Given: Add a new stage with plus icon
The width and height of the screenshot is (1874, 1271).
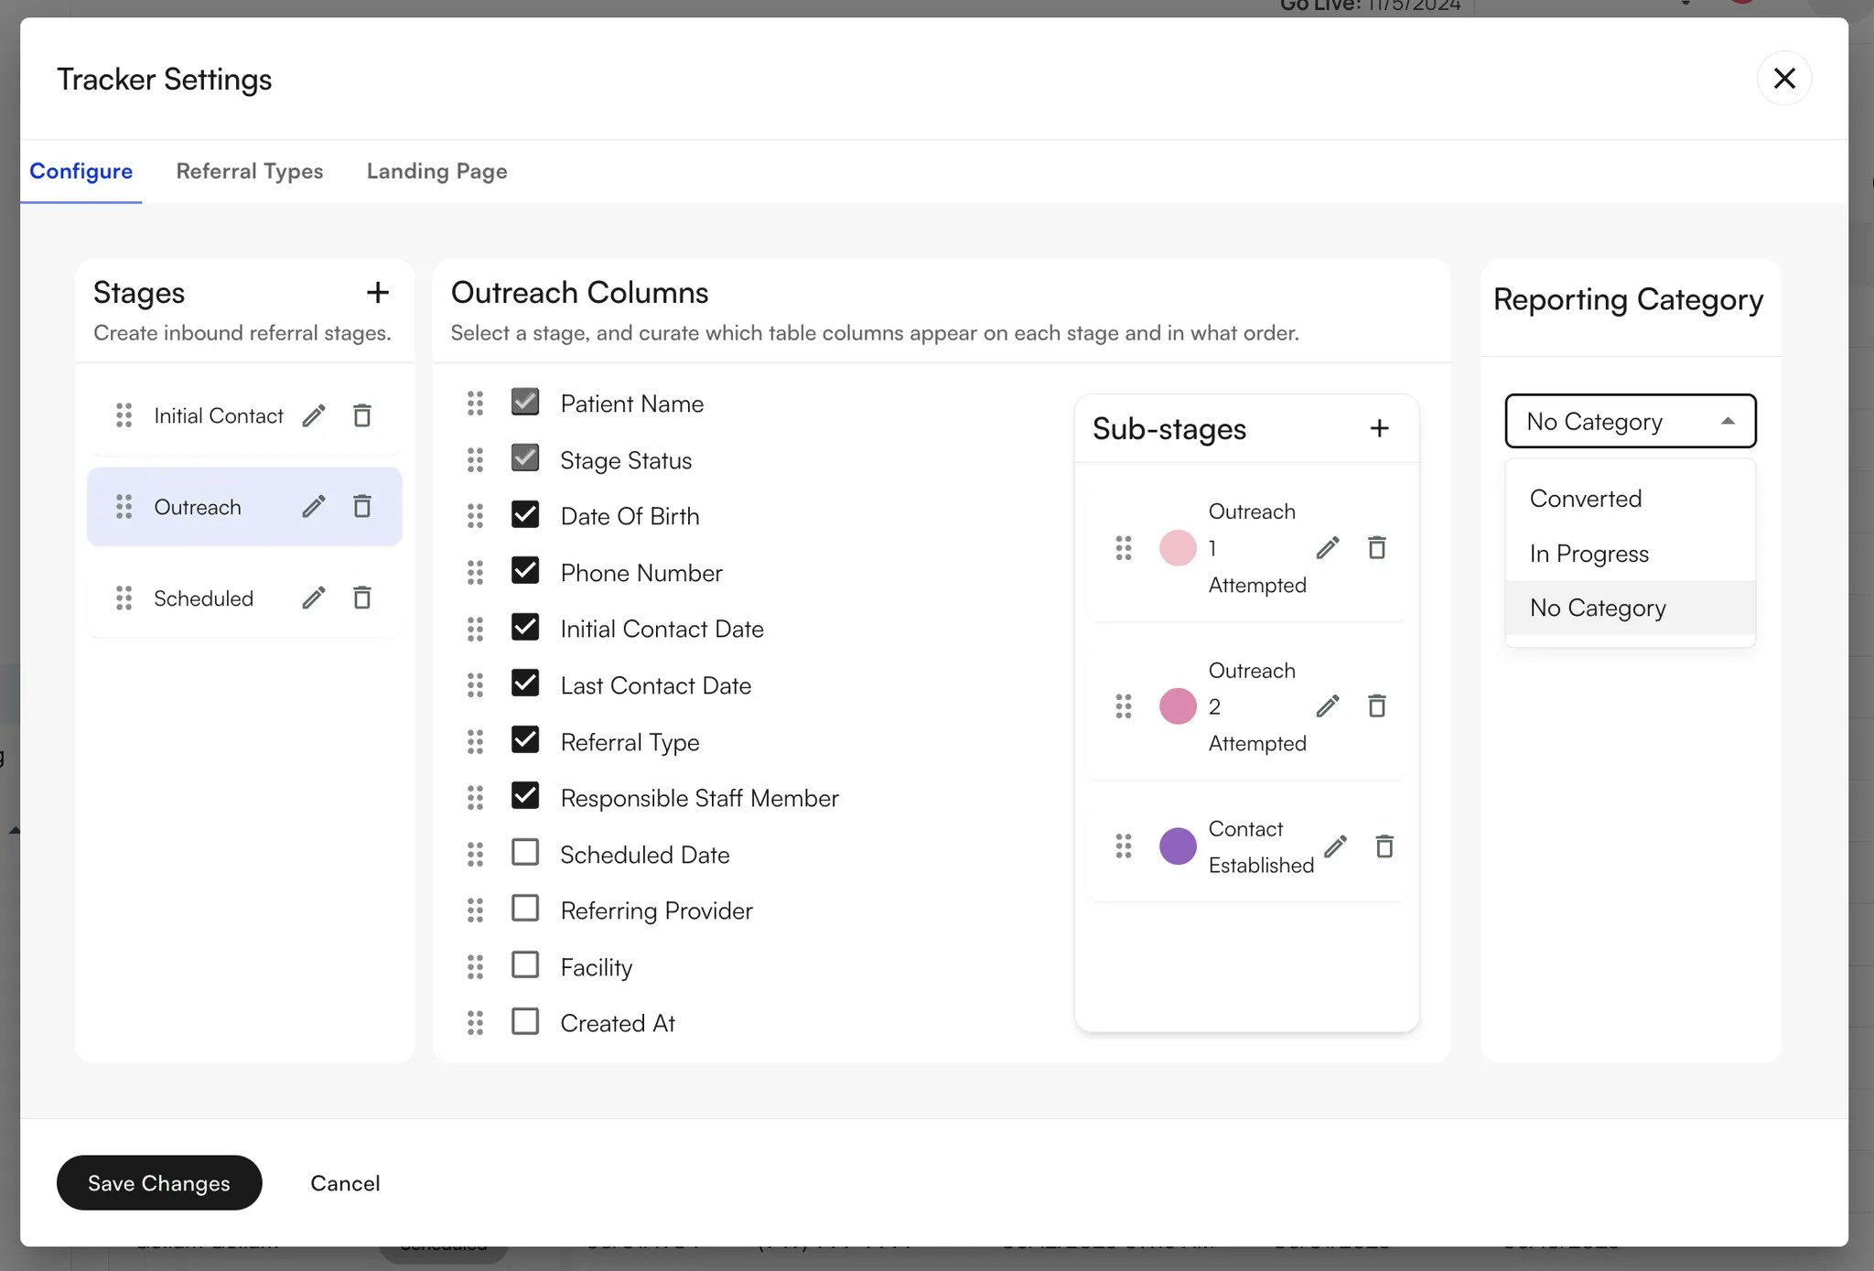Looking at the screenshot, I should coord(377,293).
